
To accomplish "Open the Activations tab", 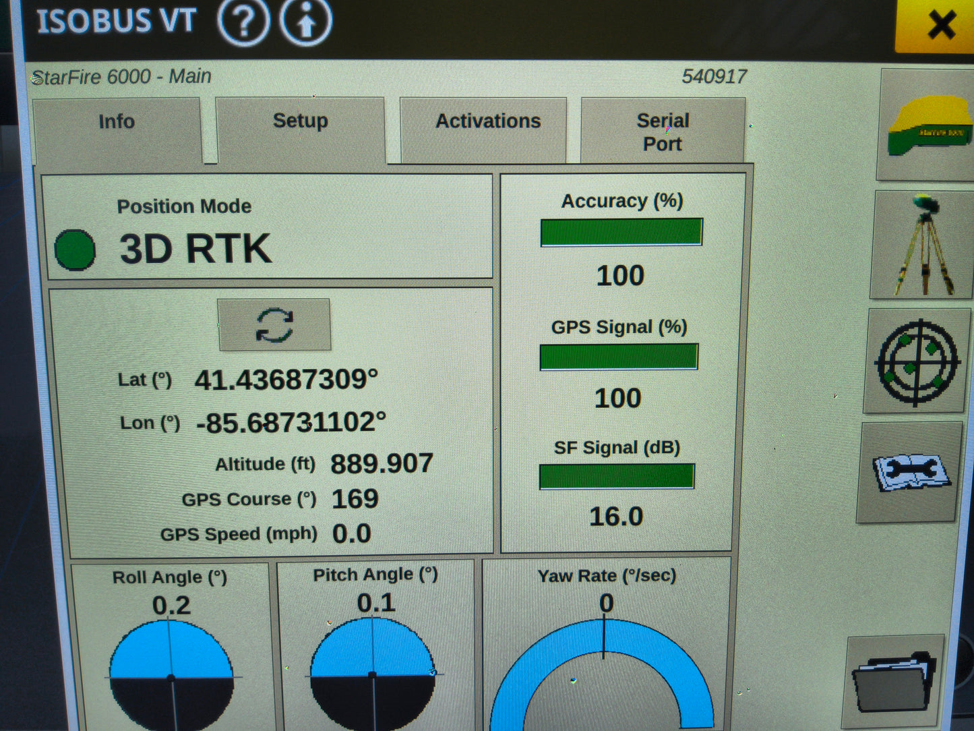I will [485, 129].
